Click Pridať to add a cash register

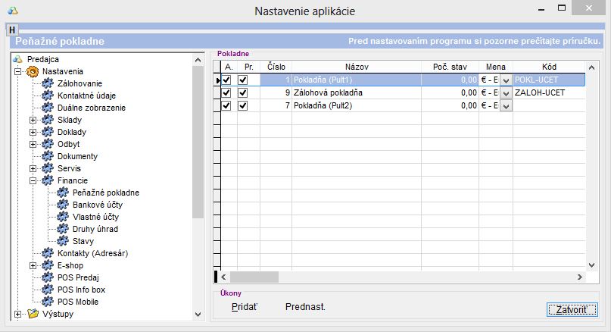pyautogui.click(x=244, y=307)
